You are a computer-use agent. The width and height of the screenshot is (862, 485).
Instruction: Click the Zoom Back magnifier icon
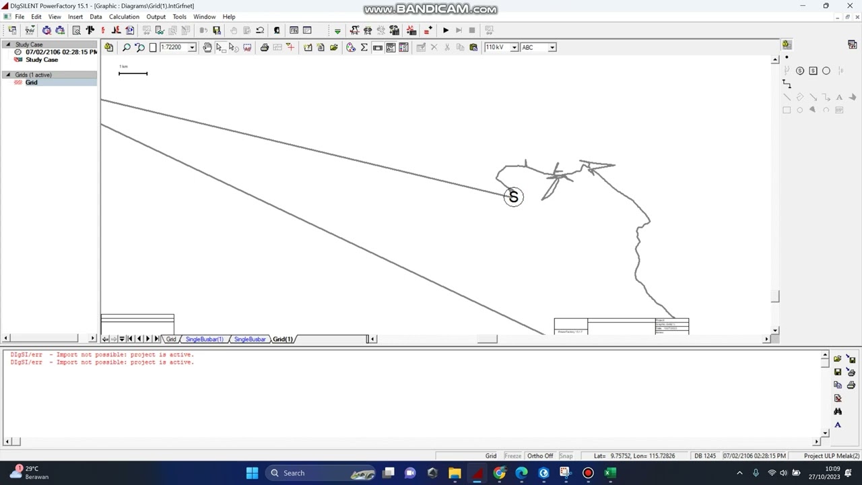pos(139,47)
